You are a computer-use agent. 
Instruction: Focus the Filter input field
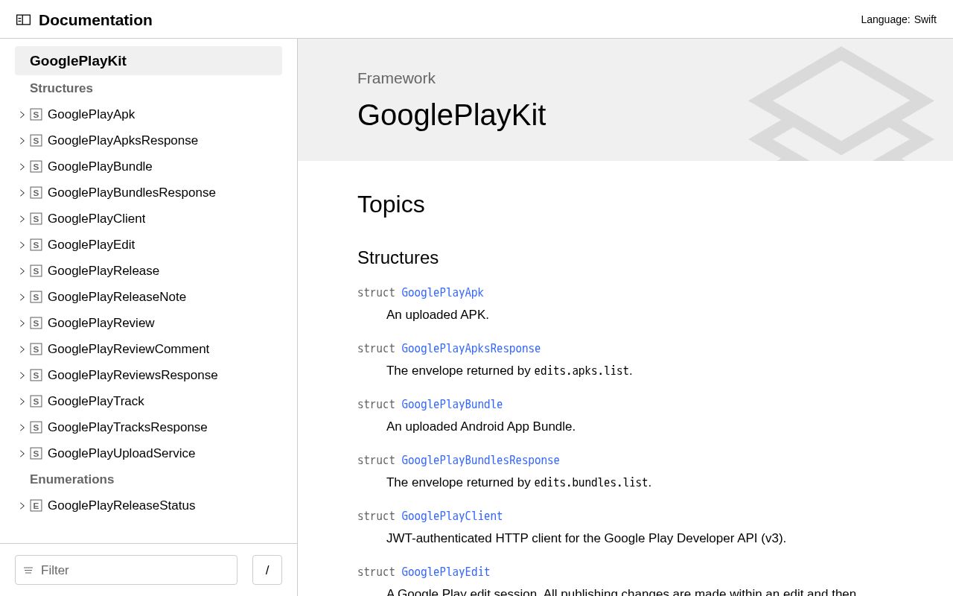click(126, 570)
